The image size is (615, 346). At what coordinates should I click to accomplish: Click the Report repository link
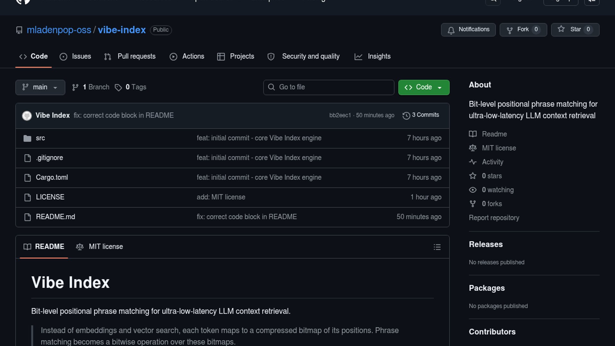494,218
